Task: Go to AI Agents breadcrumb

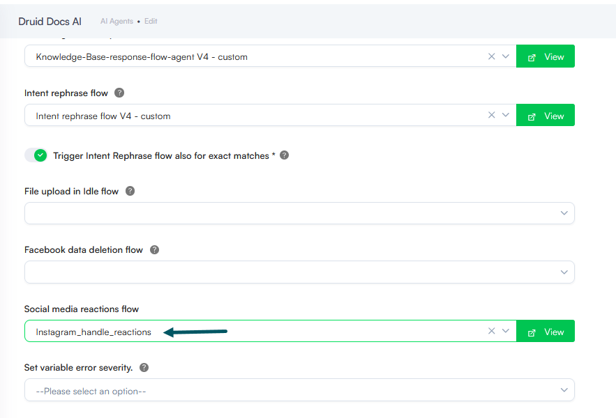Action: [117, 21]
